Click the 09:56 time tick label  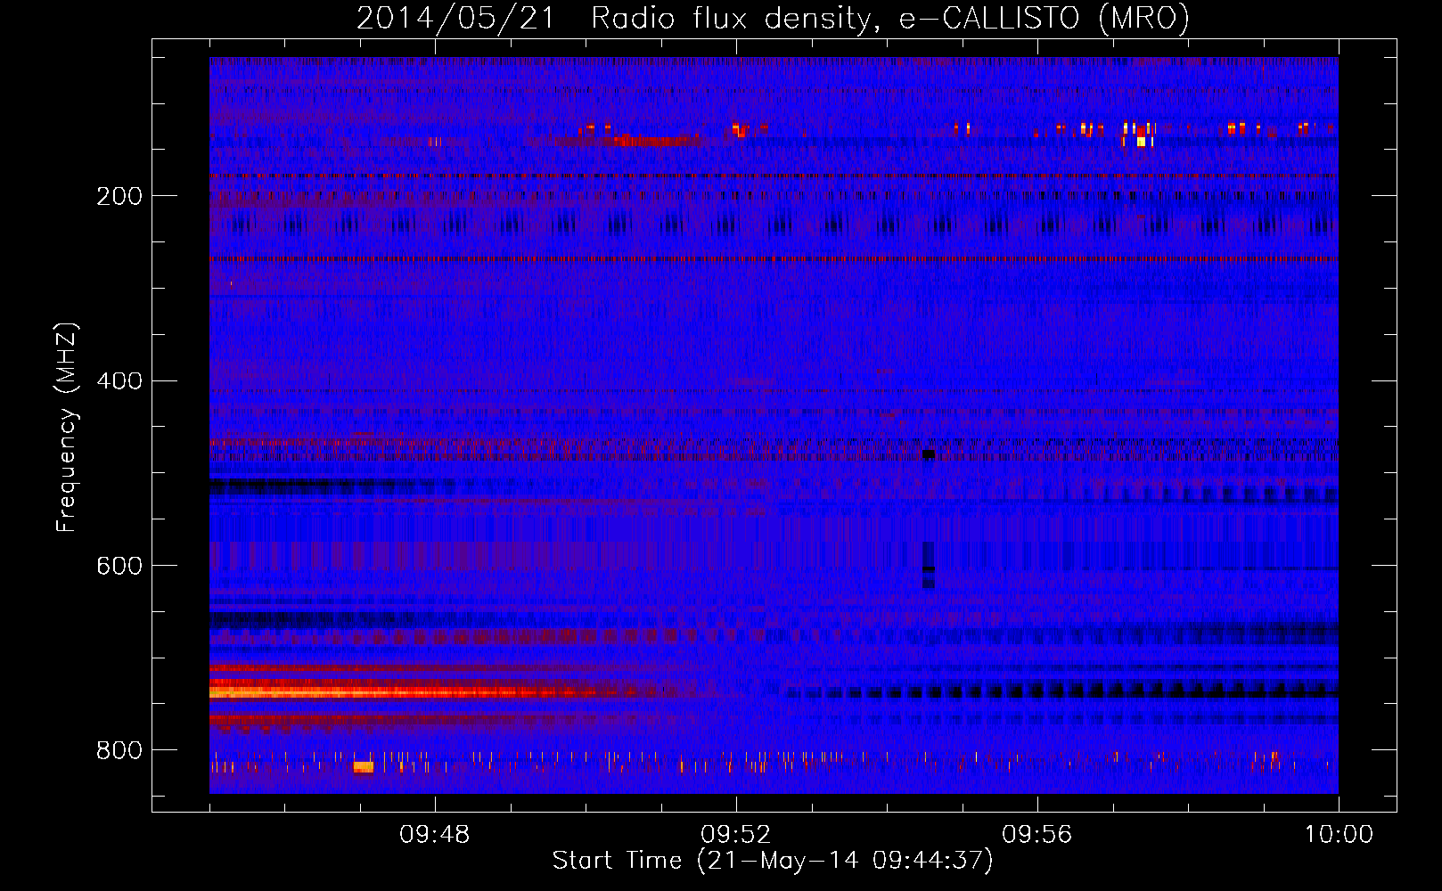(1037, 835)
